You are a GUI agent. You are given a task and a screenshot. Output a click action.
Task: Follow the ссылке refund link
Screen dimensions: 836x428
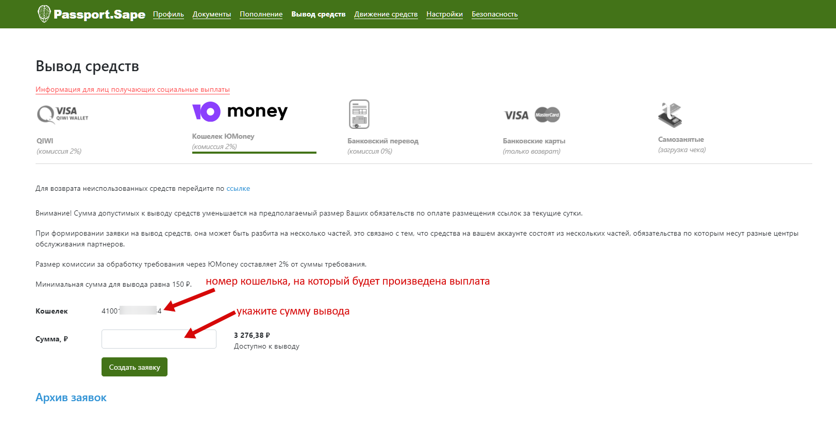point(238,188)
